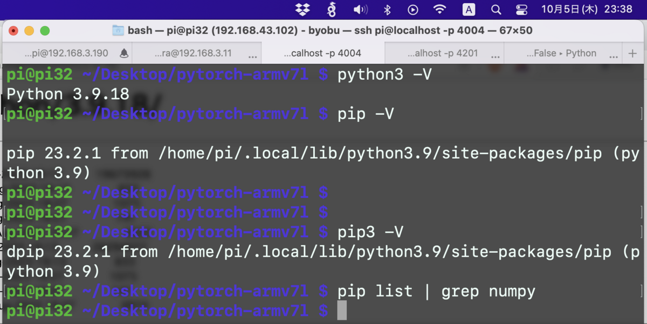Mute audio via the volume menu bar icon

359,9
